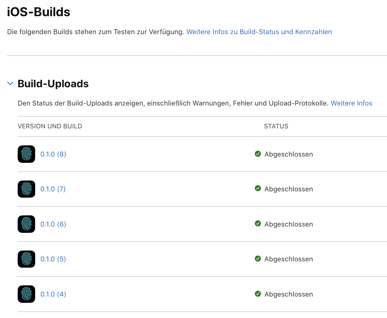Open build 0.1.0 (6) details
The image size is (387, 318).
[53, 224]
